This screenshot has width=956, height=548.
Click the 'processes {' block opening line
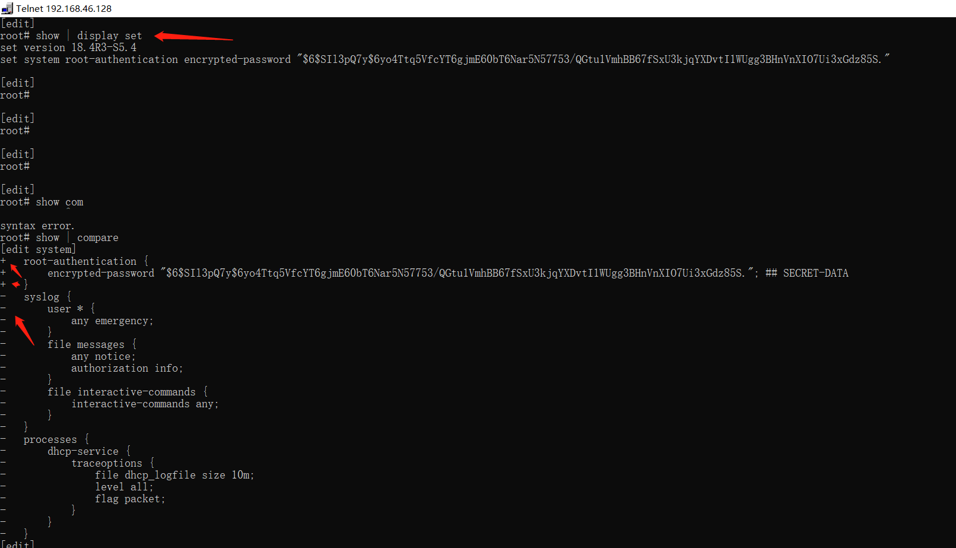click(56, 439)
